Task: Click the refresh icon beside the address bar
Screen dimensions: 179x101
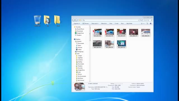Action: [141, 20]
